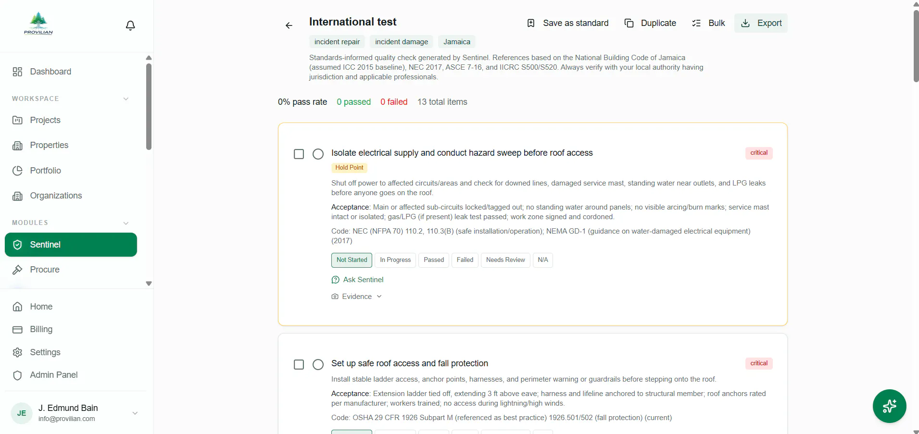Screen dimensions: 919x434
Task: Mark electrical item as N/A
Action: click(542, 260)
